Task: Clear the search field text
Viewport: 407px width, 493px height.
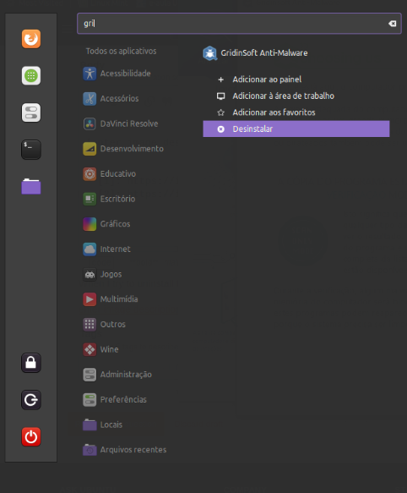Action: coord(392,24)
